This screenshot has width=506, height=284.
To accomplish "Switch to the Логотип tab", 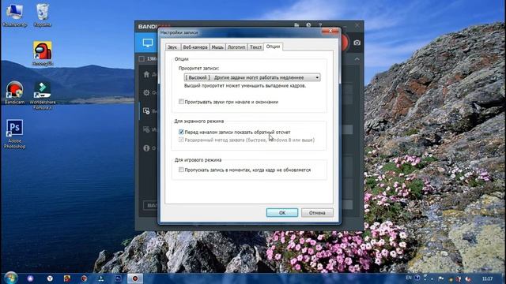I will point(236,47).
